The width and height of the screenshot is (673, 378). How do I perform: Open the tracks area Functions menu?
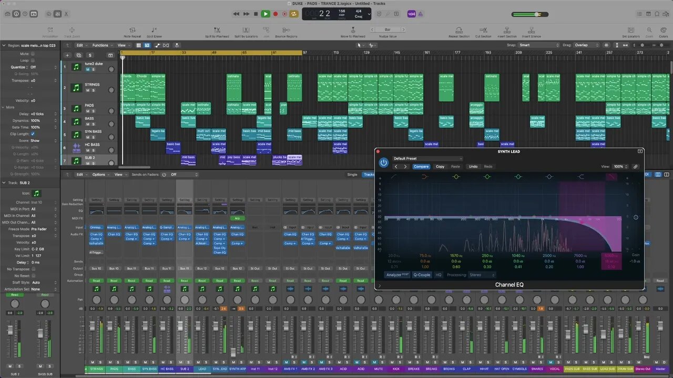[x=101, y=45]
